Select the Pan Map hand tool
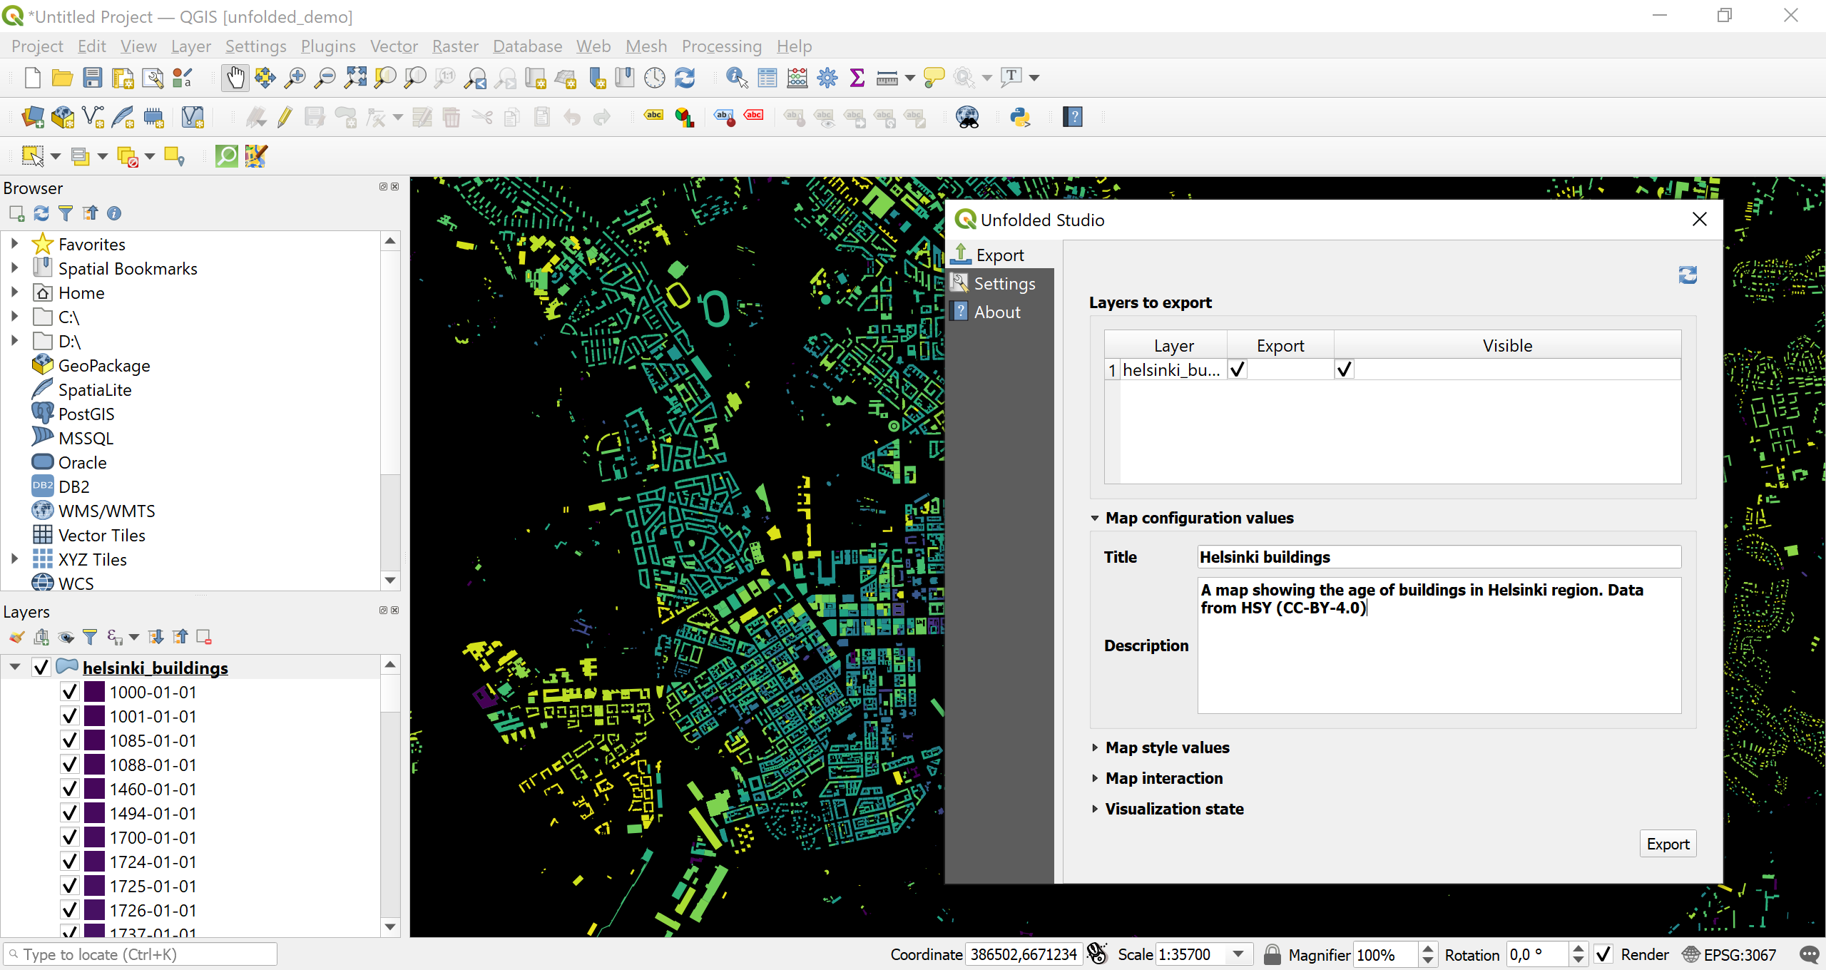 pyautogui.click(x=235, y=78)
